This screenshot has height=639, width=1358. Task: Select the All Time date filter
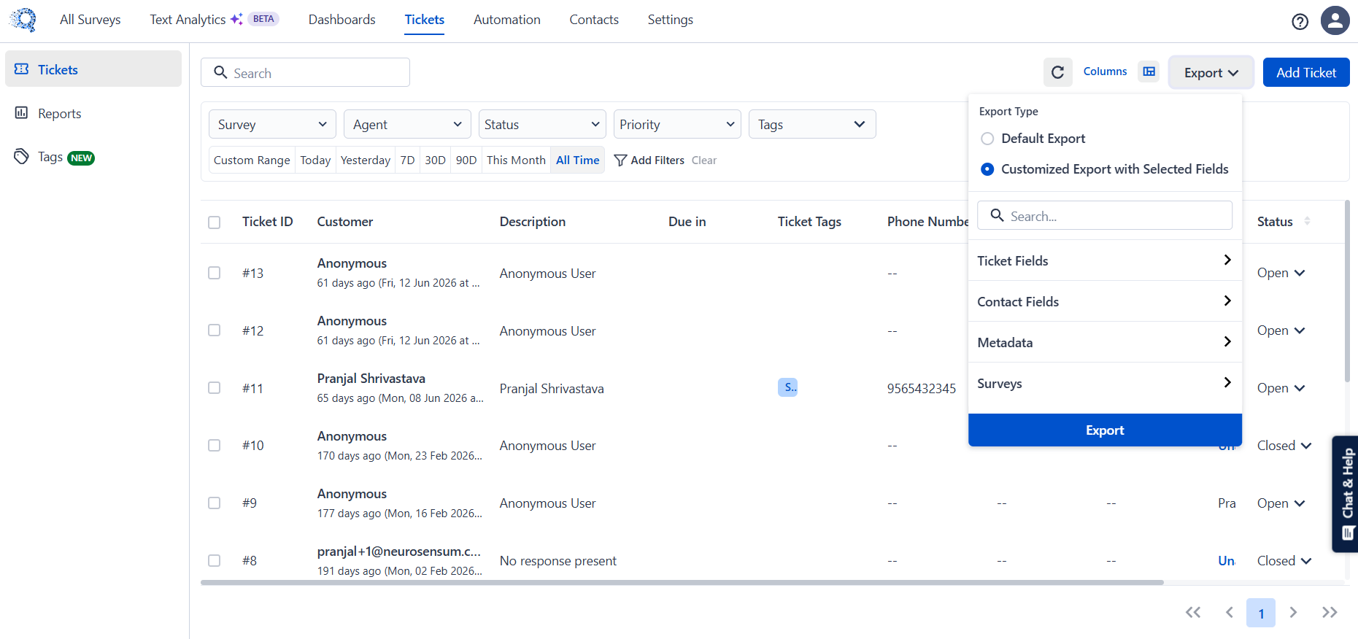click(x=578, y=160)
